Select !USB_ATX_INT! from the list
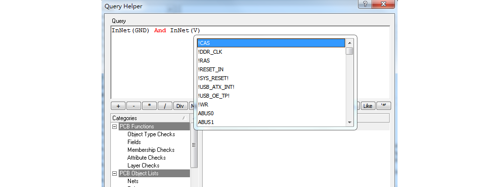 pos(271,87)
